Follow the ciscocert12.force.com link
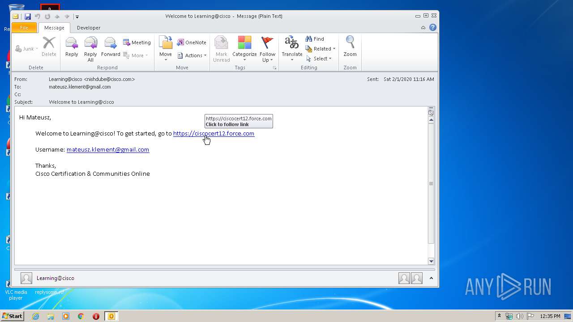Screen dimensions: 573x322 [214, 133]
